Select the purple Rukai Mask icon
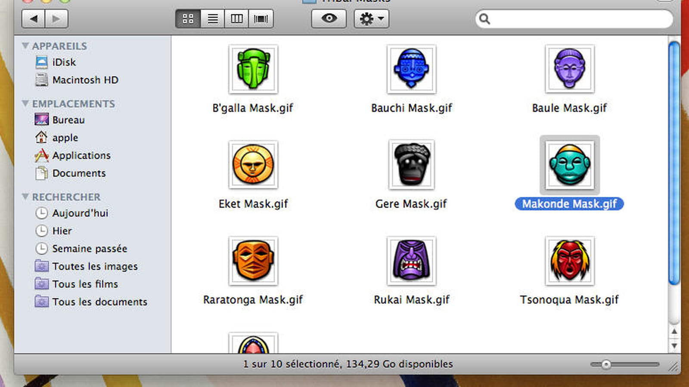689x387 pixels. [411, 261]
